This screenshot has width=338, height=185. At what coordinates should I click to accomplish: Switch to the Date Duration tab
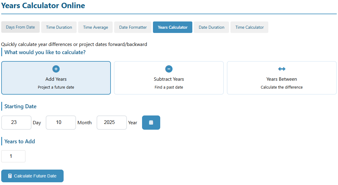click(211, 27)
